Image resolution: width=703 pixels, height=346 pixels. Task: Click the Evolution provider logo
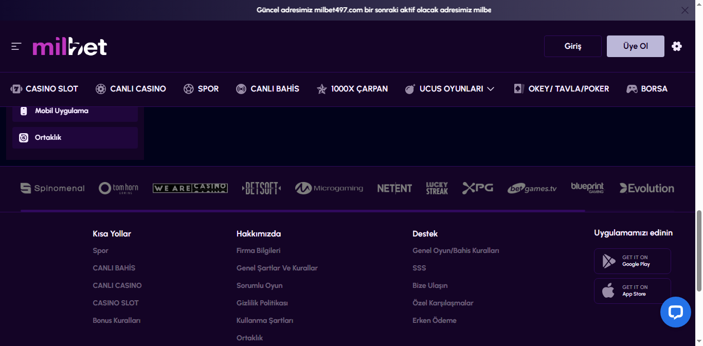(647, 188)
